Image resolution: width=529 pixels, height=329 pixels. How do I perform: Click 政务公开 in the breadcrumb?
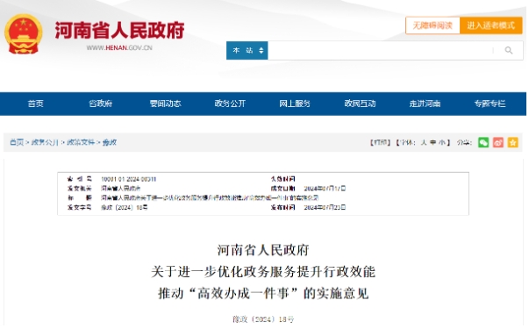coord(45,142)
